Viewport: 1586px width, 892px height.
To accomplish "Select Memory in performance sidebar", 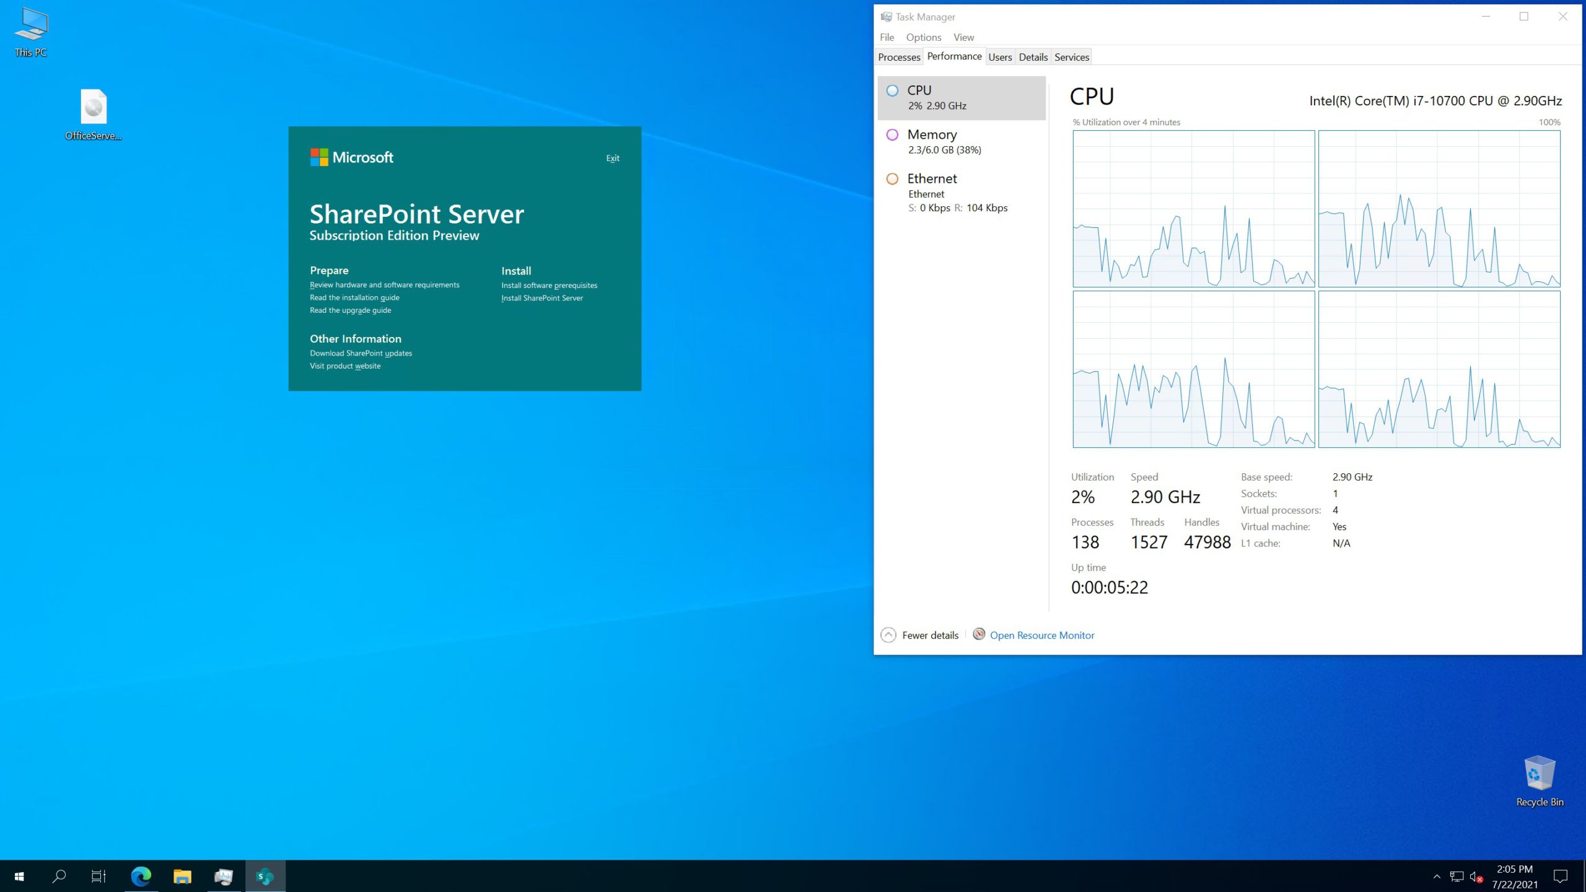I will [962, 142].
